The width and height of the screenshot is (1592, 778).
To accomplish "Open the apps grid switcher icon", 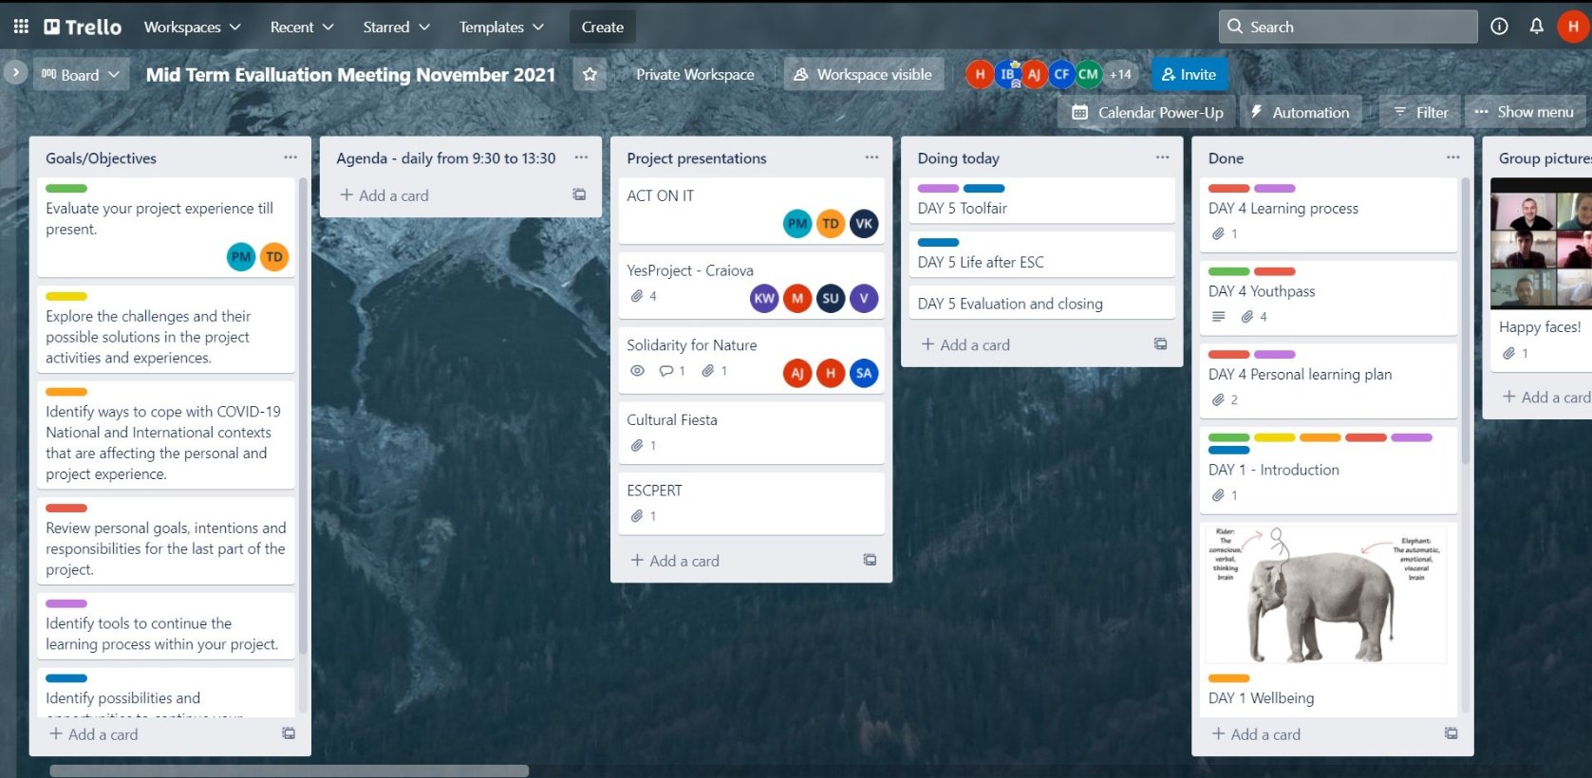I will click(x=21, y=27).
